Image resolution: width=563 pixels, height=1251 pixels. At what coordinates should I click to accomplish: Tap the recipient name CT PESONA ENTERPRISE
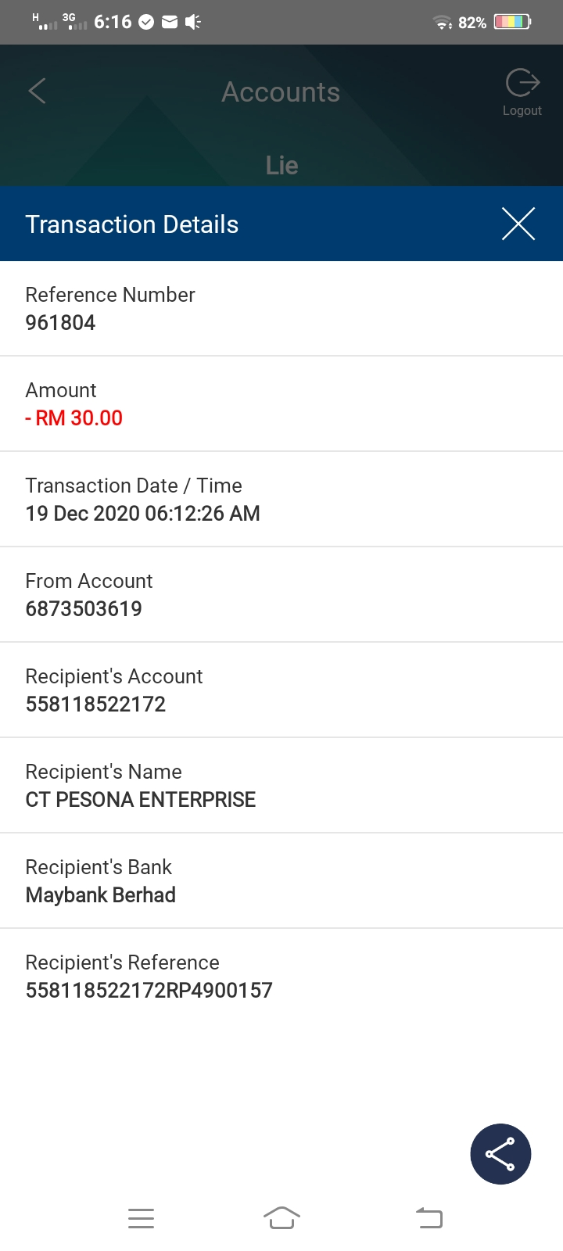(141, 800)
